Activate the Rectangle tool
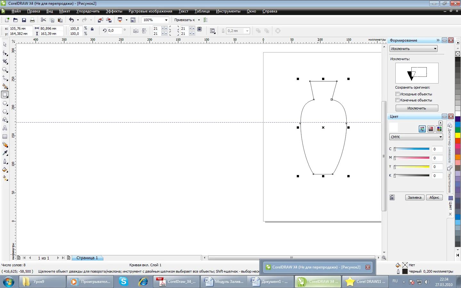461x288 pixels. coord(5,95)
